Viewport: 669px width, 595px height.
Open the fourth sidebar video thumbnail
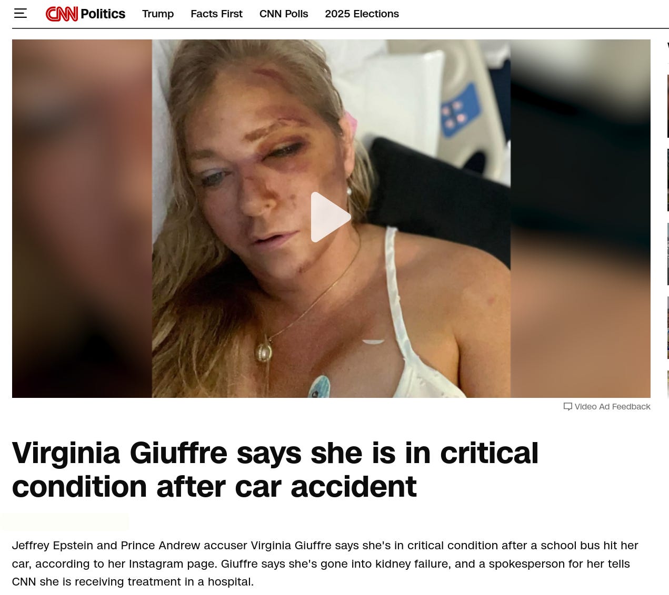point(668,327)
